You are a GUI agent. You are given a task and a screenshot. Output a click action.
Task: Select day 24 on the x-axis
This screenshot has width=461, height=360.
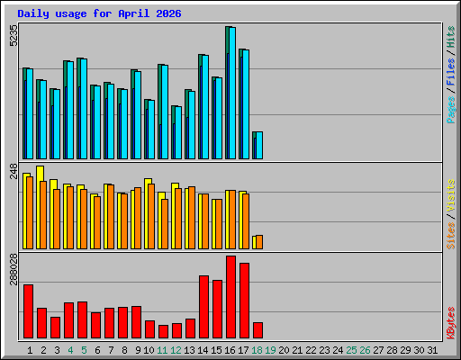click(x=338, y=350)
